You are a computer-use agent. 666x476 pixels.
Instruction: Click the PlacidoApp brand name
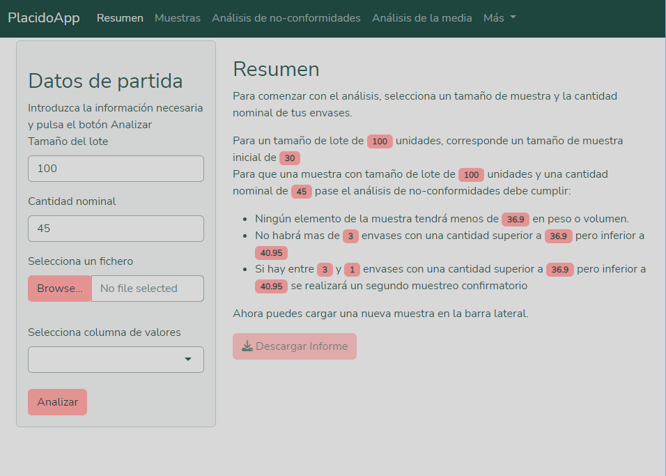click(44, 18)
